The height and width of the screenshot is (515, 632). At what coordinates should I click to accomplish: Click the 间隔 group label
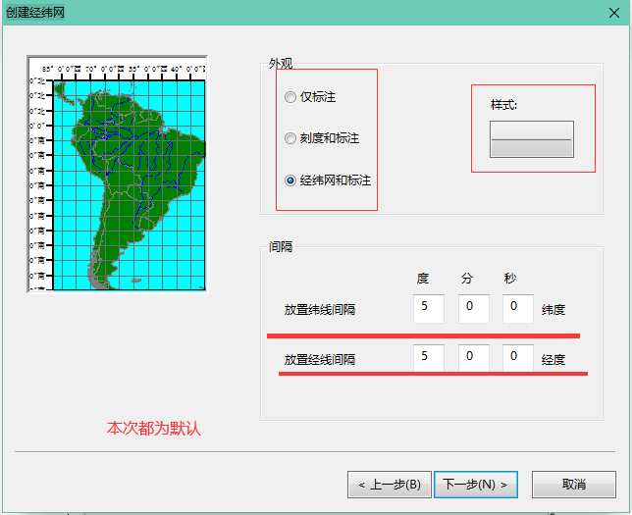[281, 246]
